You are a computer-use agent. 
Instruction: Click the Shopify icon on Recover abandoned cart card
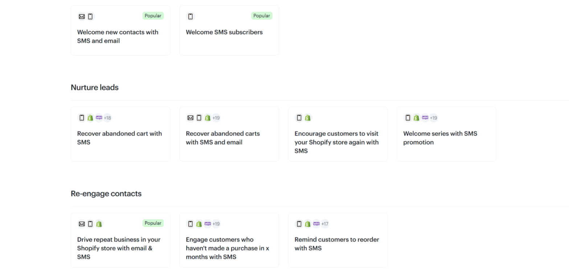point(90,117)
